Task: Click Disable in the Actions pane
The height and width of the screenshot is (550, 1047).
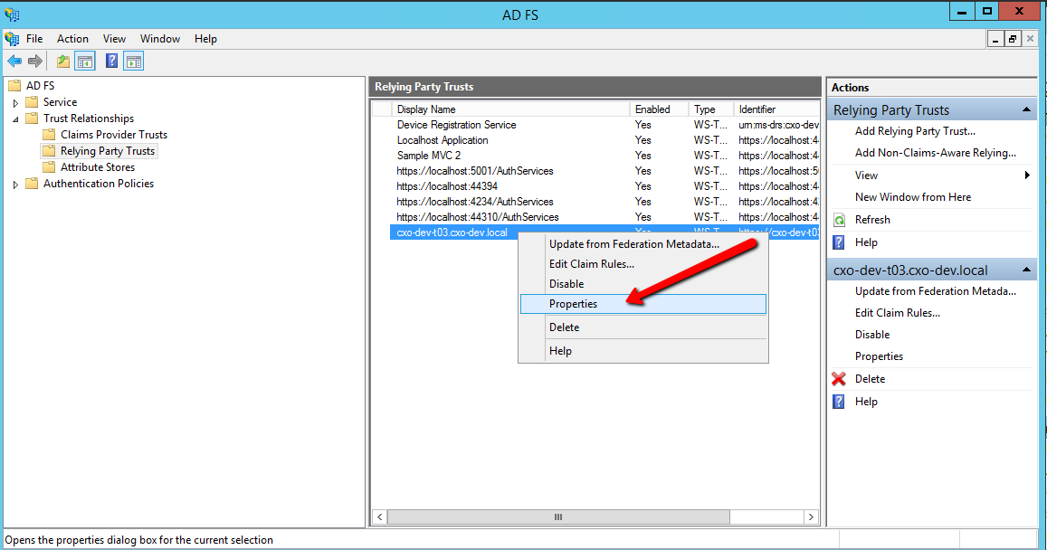Action: 872,335
